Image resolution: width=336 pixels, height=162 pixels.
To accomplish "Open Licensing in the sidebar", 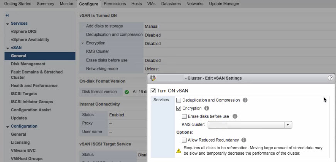I will tap(20, 142).
